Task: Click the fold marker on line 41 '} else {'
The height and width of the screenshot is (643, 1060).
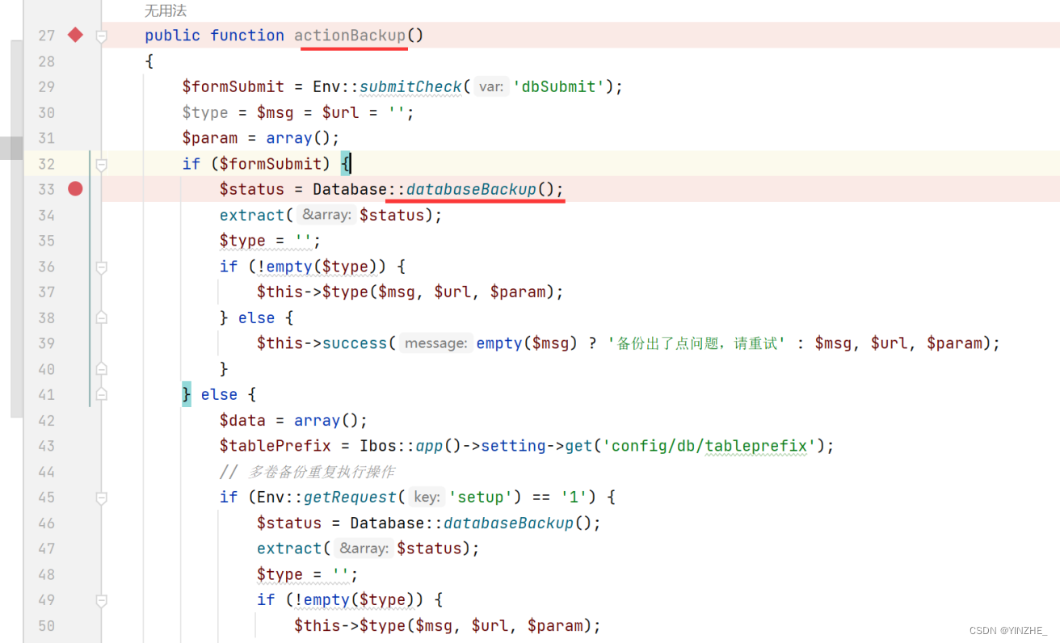Action: 101,395
